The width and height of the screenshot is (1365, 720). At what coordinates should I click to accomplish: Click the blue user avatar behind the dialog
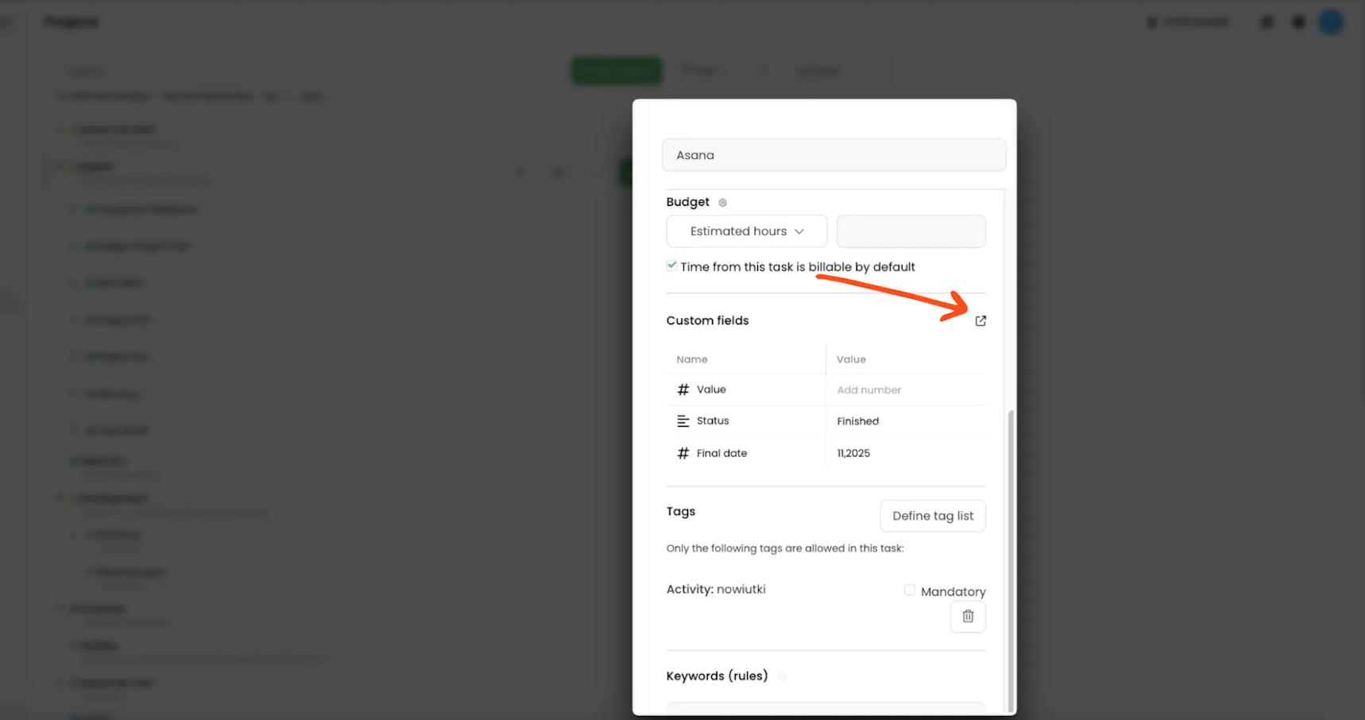[1331, 22]
